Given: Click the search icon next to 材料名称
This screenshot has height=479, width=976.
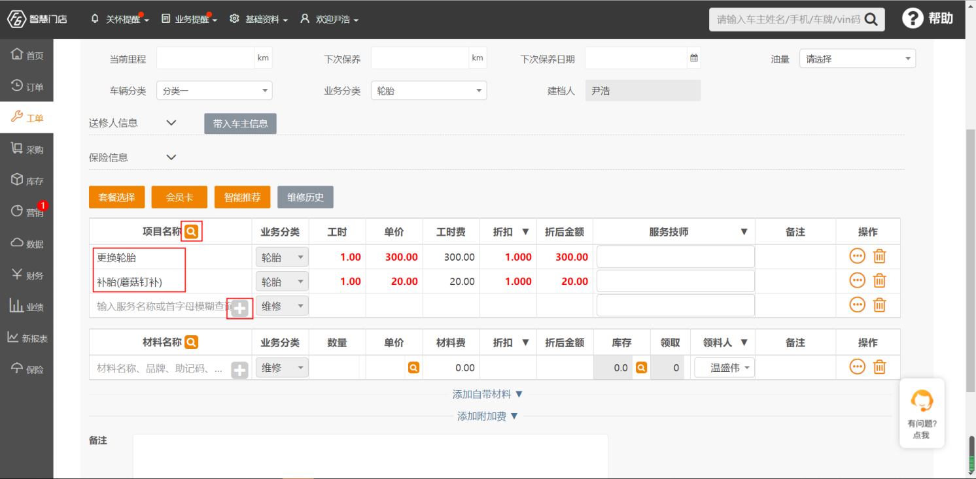Looking at the screenshot, I should pyautogui.click(x=191, y=342).
